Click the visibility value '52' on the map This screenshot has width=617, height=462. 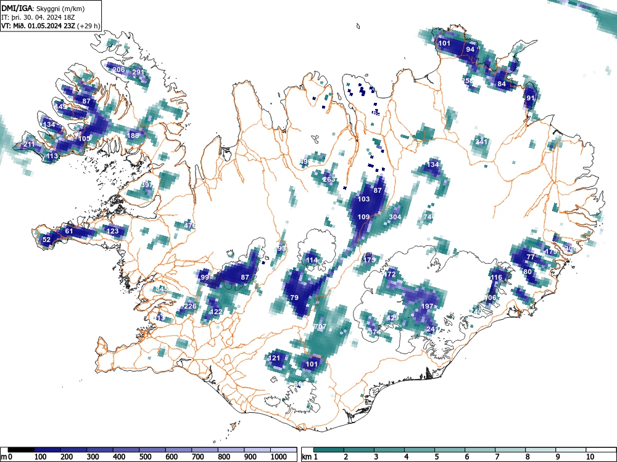[46, 240]
